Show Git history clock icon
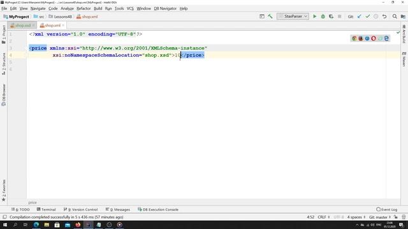This screenshot has height=229, width=408. tap(376, 17)
